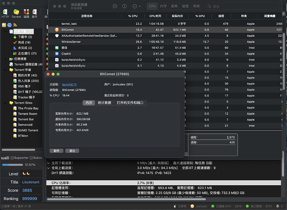Select the kernel_task process row
The image size is (287, 210).
point(165,24)
